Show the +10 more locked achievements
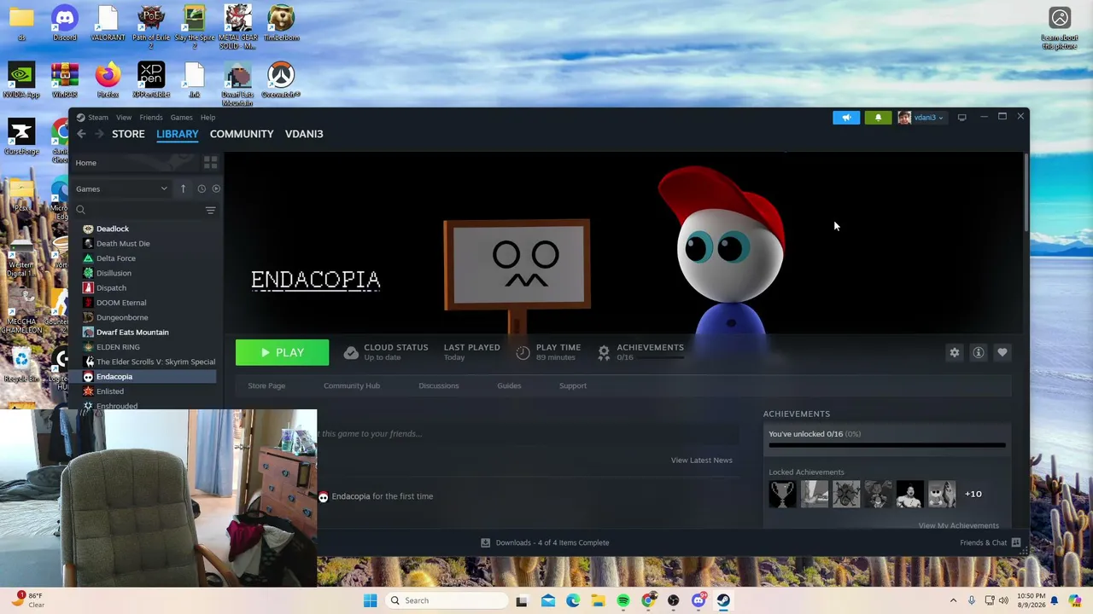 (973, 494)
